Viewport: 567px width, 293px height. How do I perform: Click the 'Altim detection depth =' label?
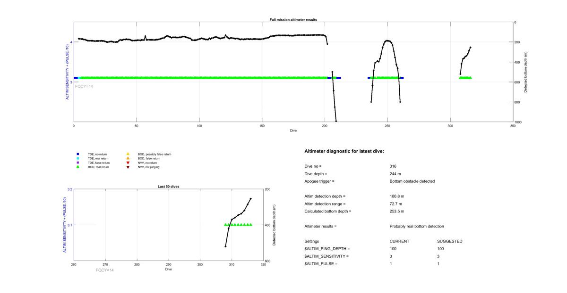(x=325, y=196)
